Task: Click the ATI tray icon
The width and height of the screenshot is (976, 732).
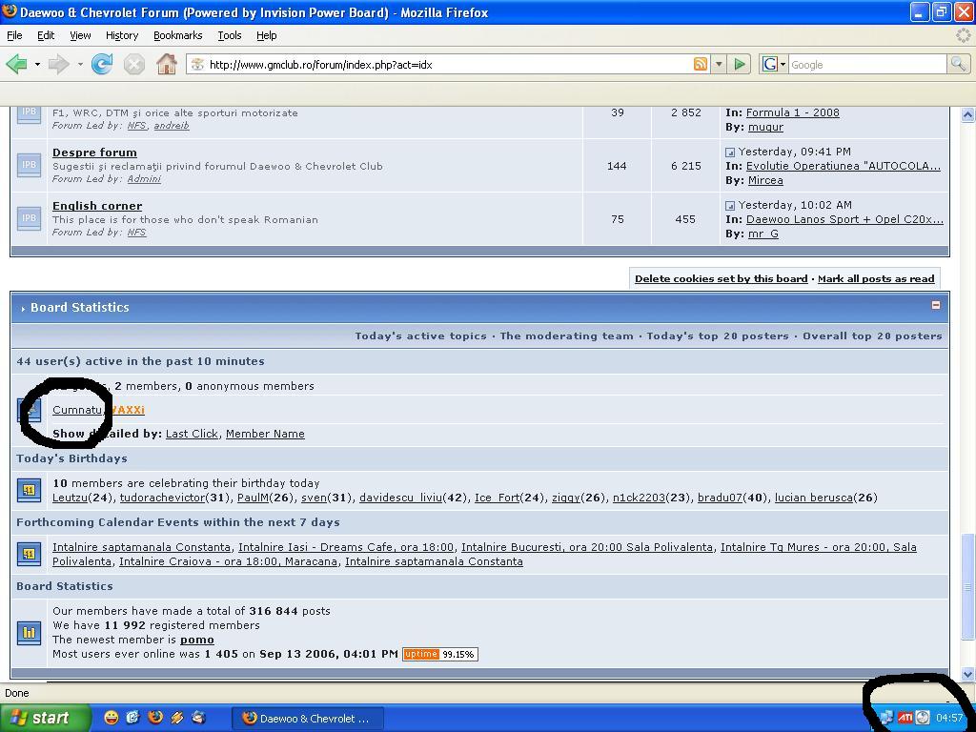Action: click(905, 718)
